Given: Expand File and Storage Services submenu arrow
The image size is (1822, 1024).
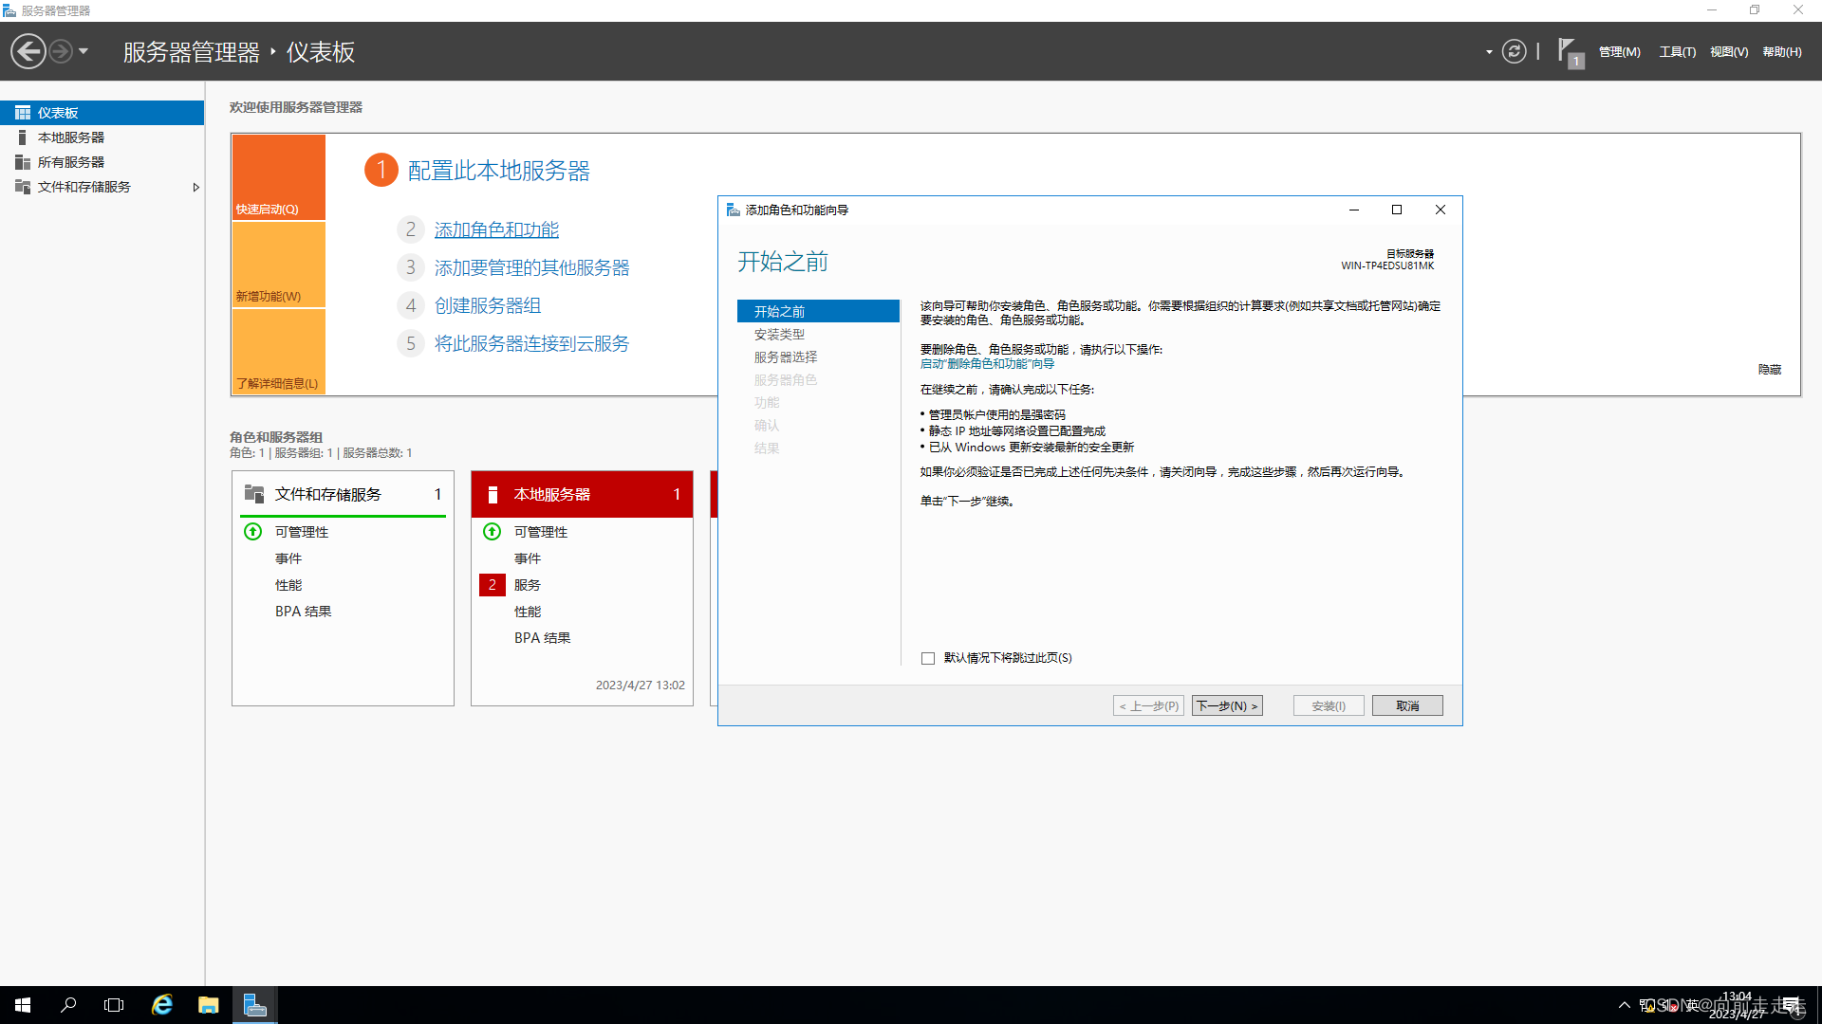Looking at the screenshot, I should click(195, 187).
